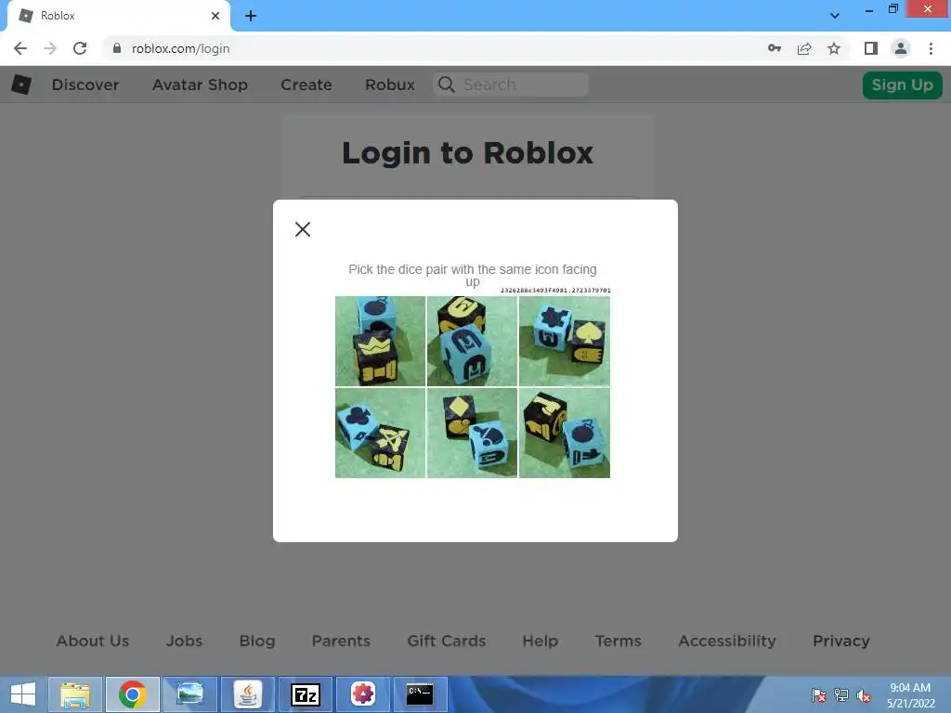
Task: Open the Discover menu item
Action: click(85, 84)
